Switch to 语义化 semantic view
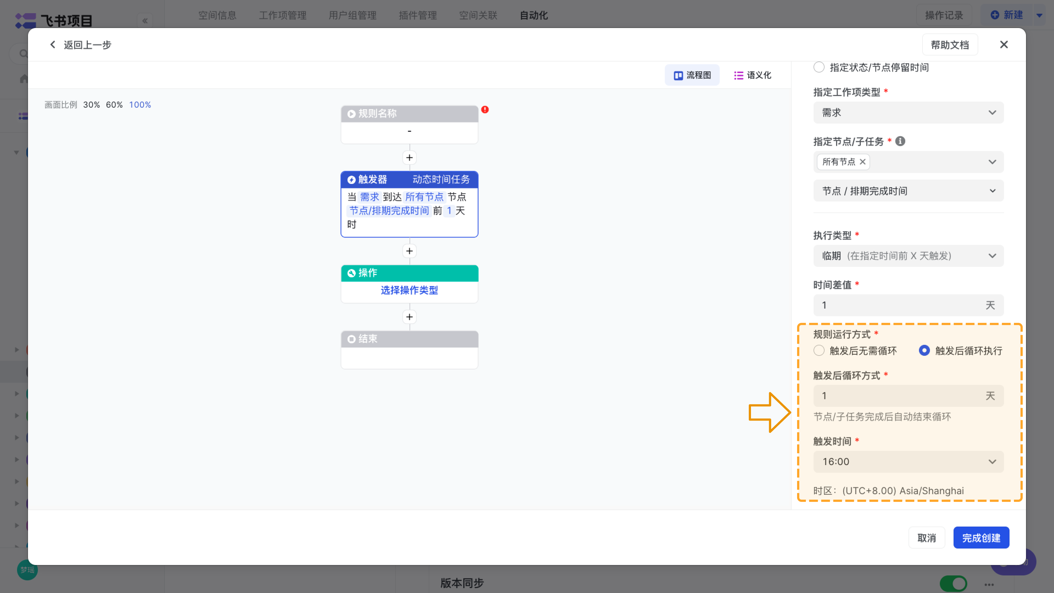 pyautogui.click(x=752, y=75)
